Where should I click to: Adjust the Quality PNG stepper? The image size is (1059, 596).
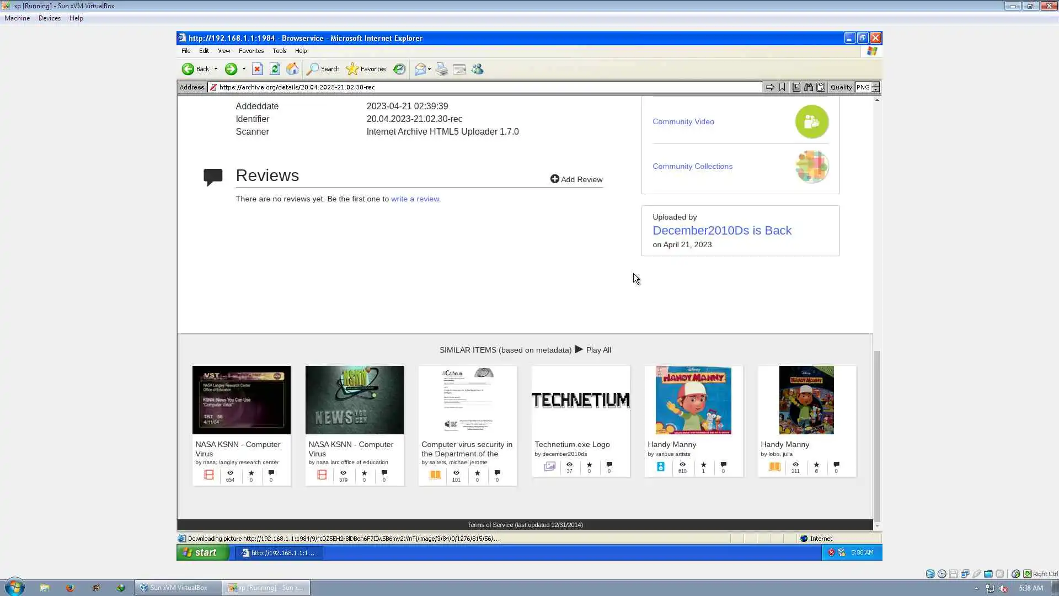click(875, 87)
